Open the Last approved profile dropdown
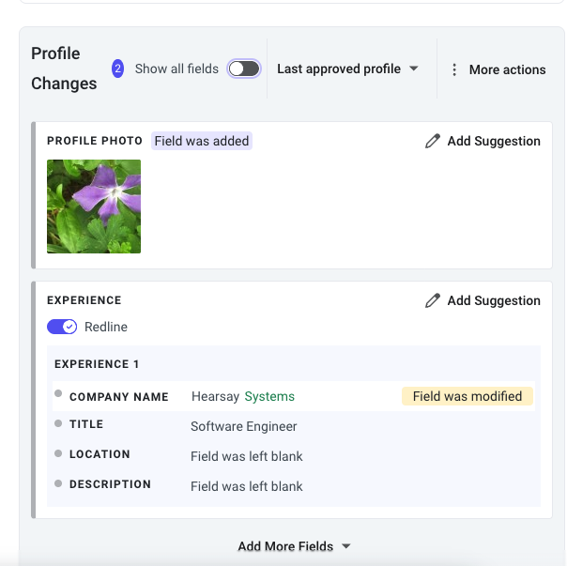567x566 pixels. tap(347, 69)
